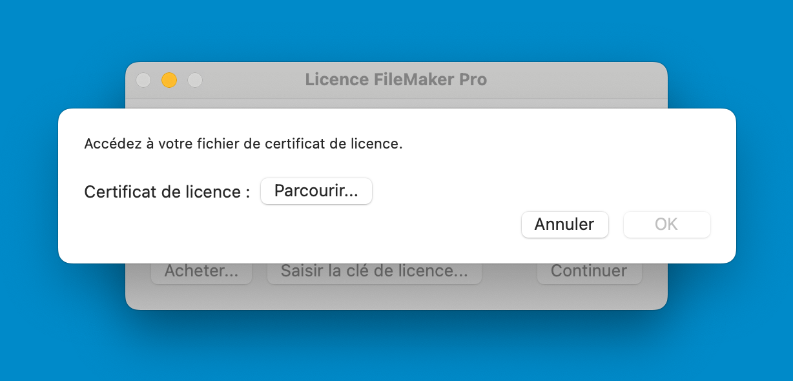
Task: Minimize window with the yellow button
Action: pos(169,80)
